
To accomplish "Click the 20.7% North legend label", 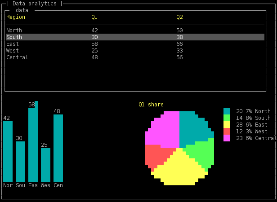I will pos(253,111).
